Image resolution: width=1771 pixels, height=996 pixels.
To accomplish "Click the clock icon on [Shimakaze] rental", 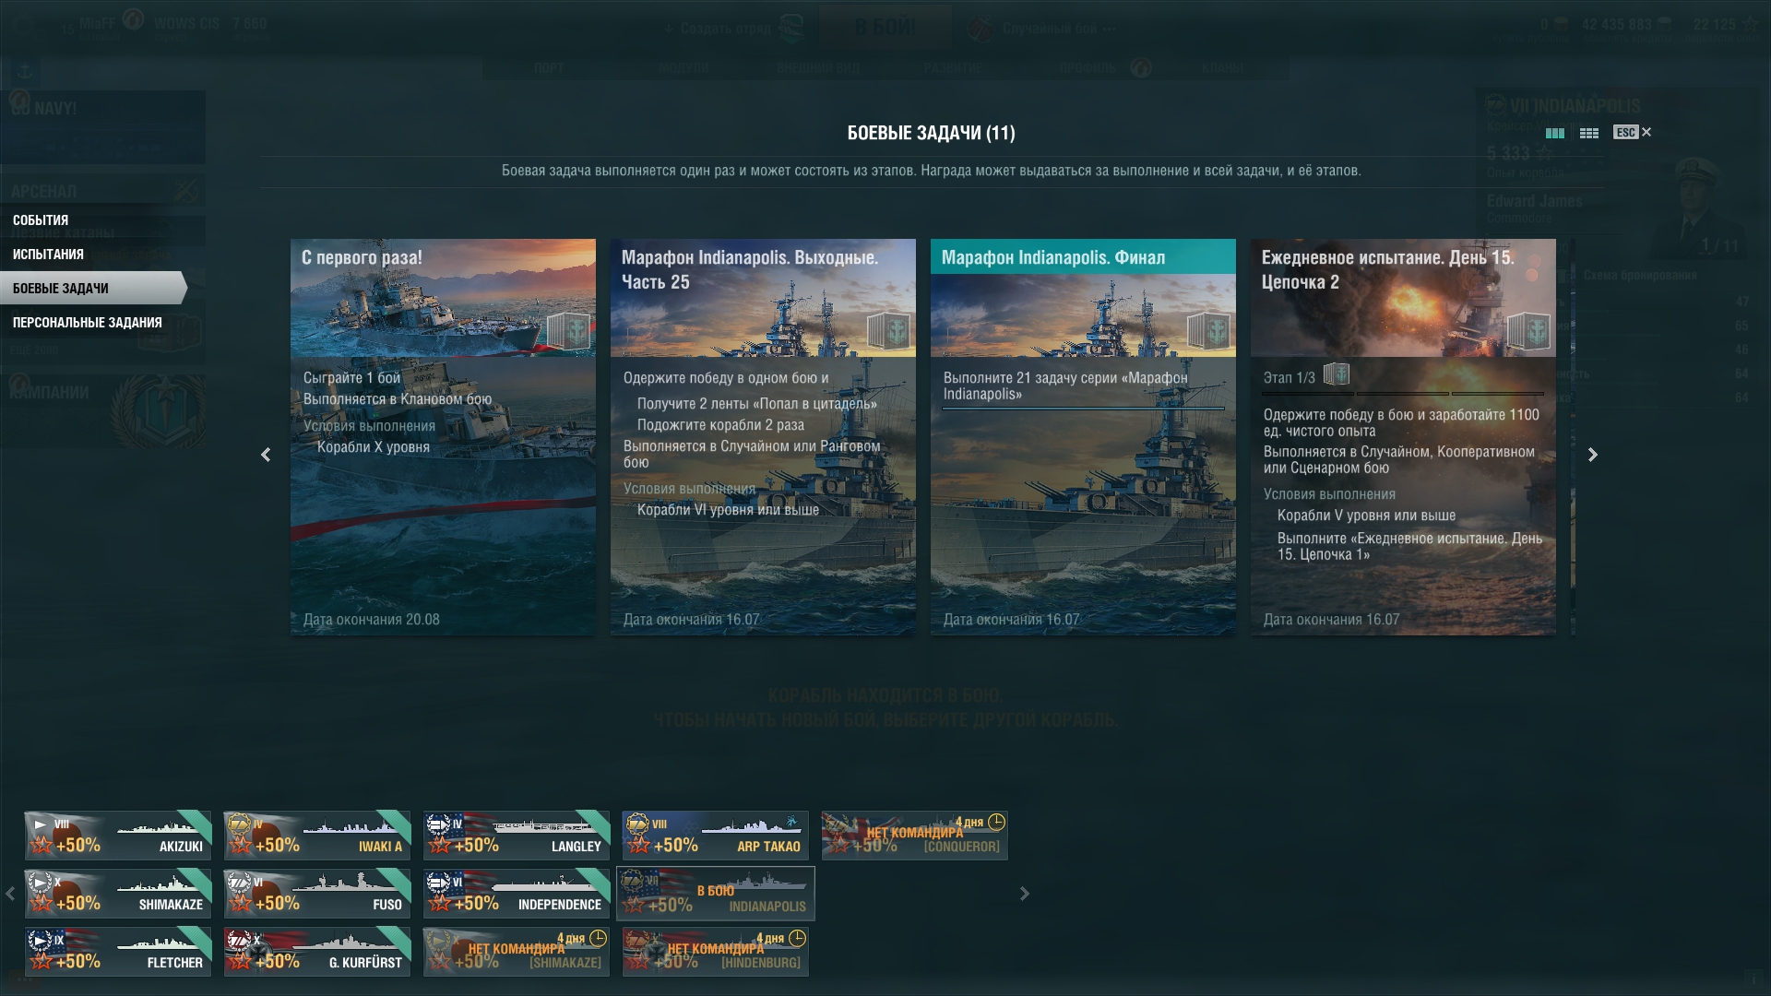I will [598, 938].
